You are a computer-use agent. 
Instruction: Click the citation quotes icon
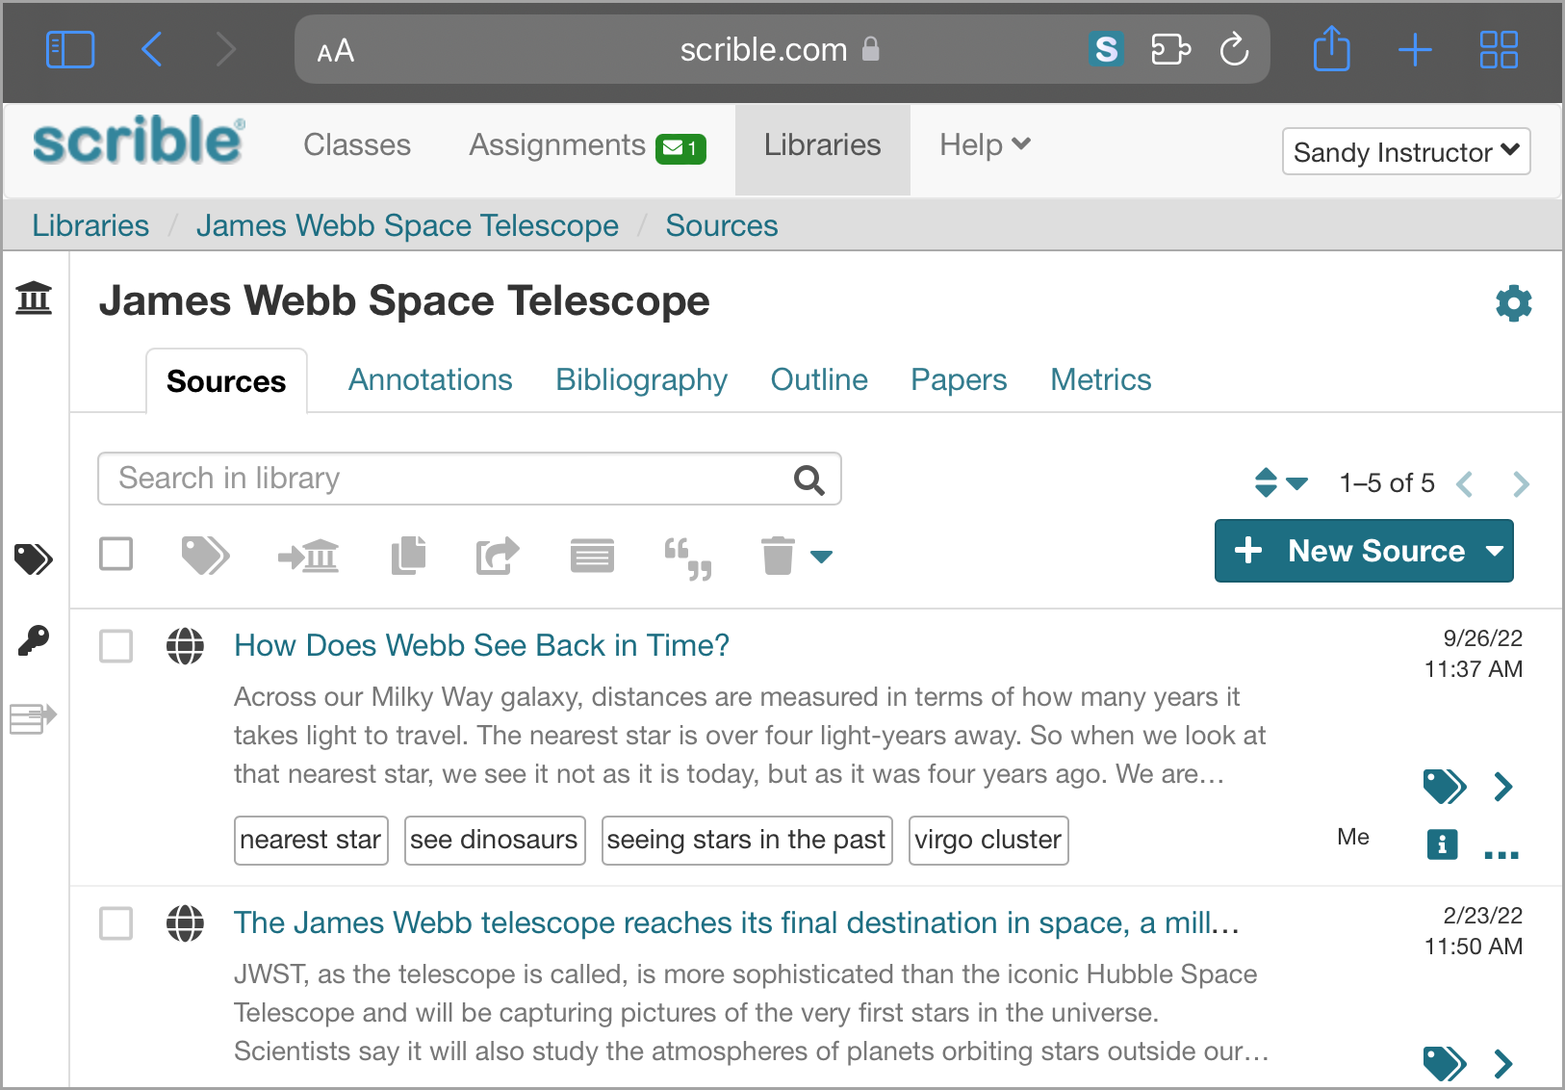(x=688, y=558)
